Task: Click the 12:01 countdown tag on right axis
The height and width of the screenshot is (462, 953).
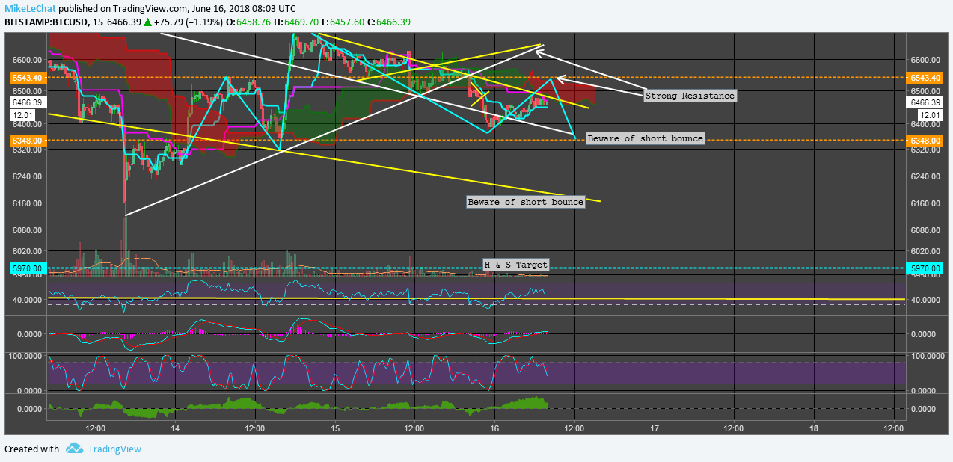Action: [930, 115]
